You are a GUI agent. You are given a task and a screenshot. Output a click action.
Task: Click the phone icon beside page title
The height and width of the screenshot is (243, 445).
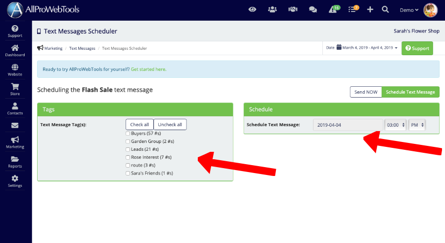click(39, 32)
